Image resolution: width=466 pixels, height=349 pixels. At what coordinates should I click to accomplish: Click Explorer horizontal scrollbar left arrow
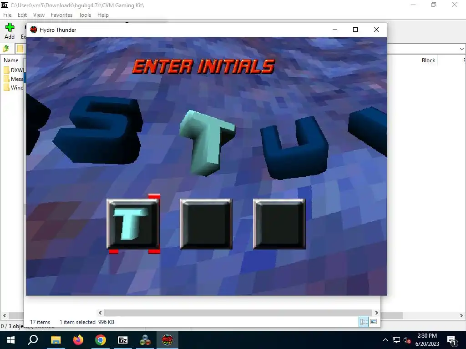click(100, 313)
